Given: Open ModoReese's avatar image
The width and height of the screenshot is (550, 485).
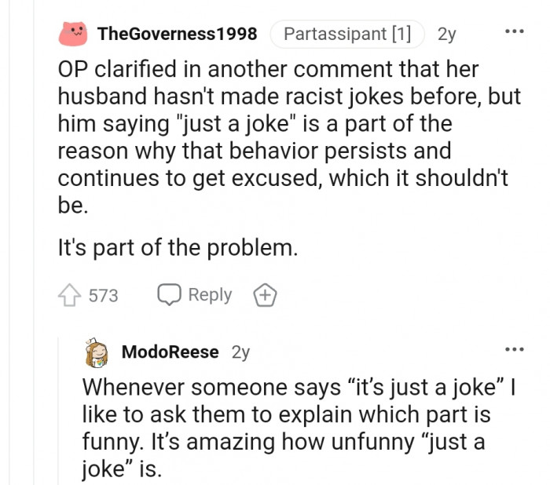Looking at the screenshot, I should pos(98,352).
